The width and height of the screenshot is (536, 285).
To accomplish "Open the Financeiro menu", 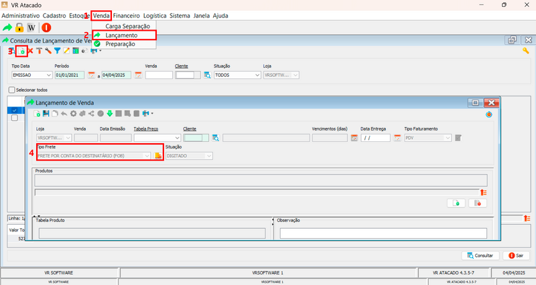I will pyautogui.click(x=127, y=15).
